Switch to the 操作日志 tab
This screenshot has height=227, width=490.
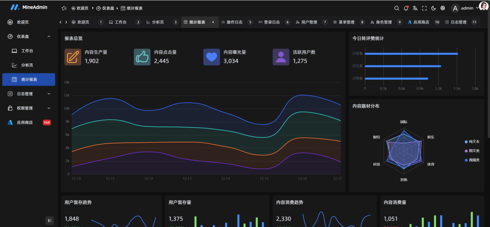(231, 22)
